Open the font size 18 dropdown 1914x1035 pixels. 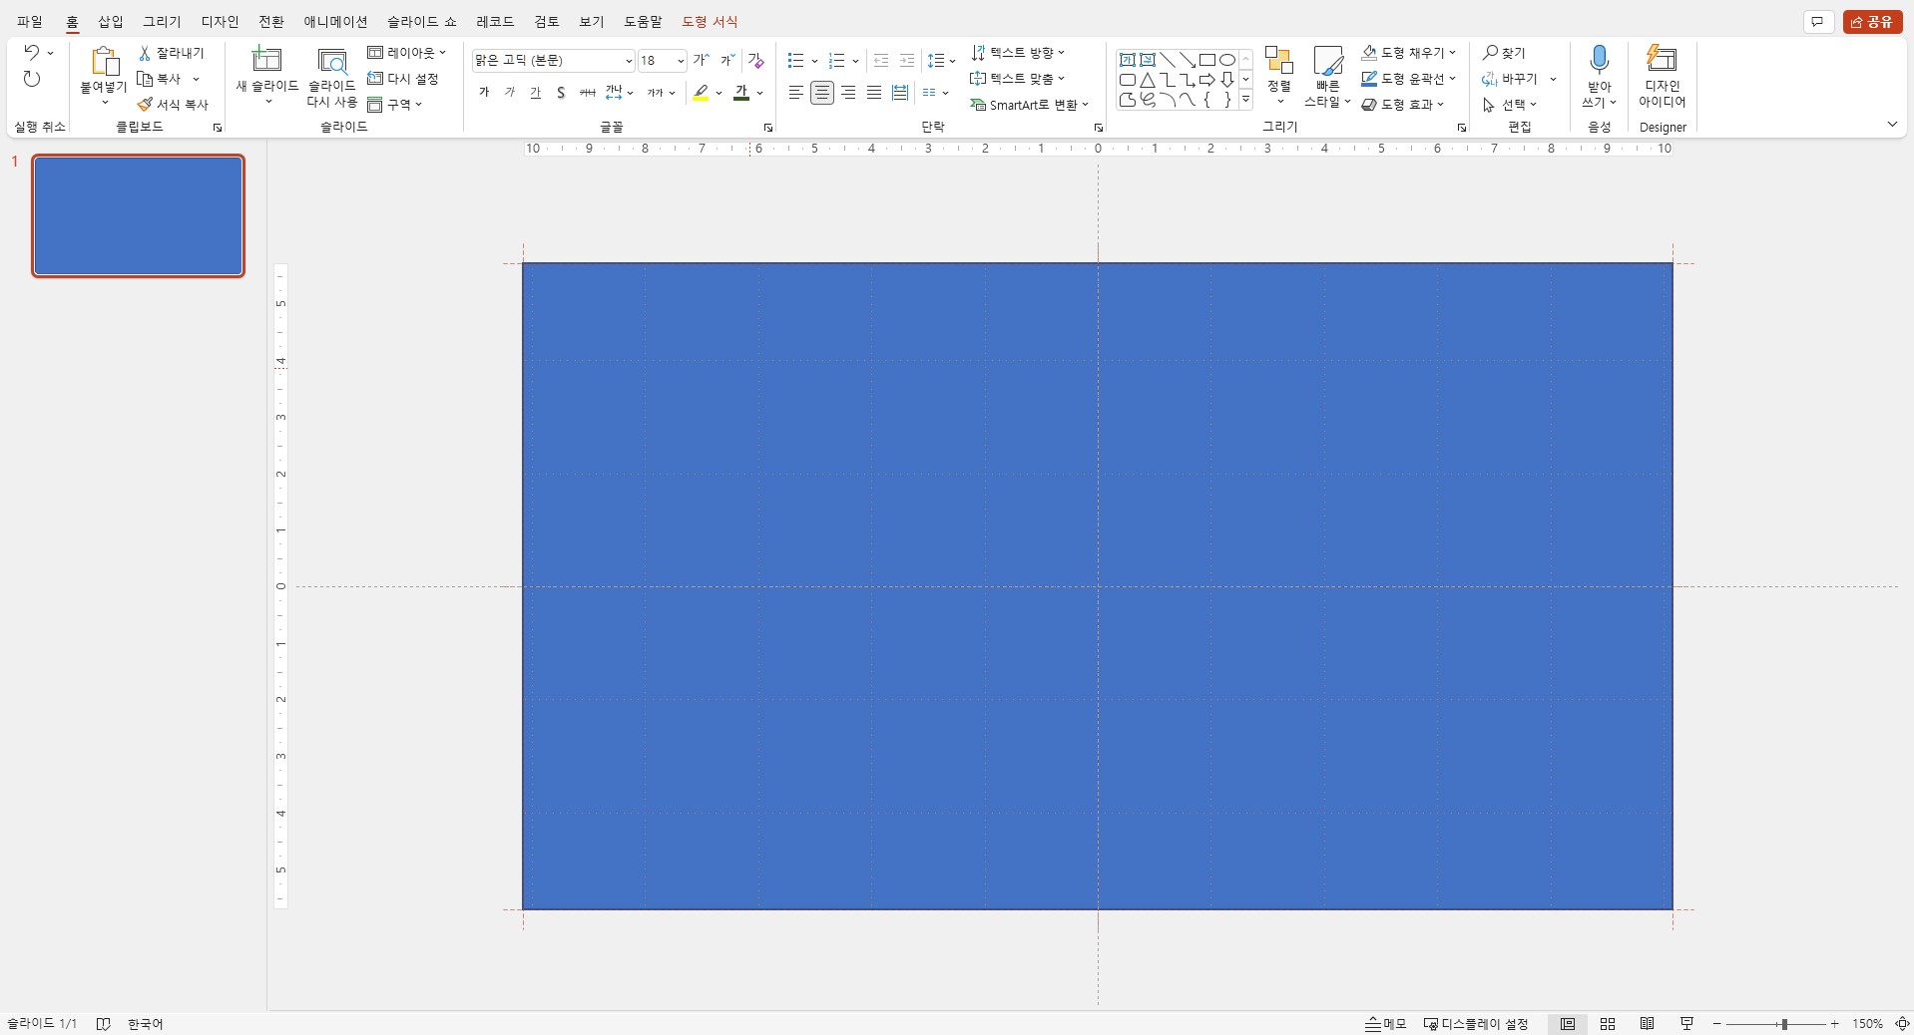tap(681, 61)
